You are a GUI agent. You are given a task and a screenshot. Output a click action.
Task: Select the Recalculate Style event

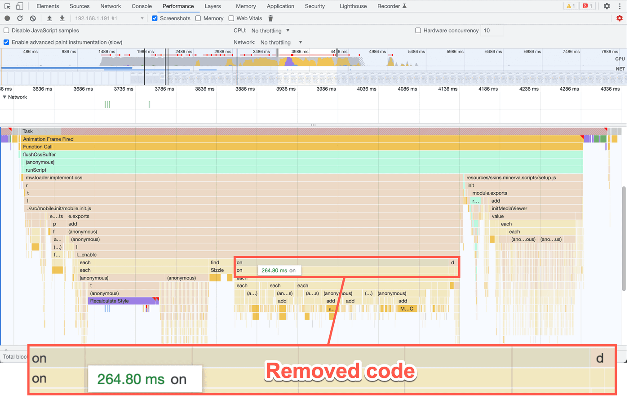pyautogui.click(x=123, y=301)
